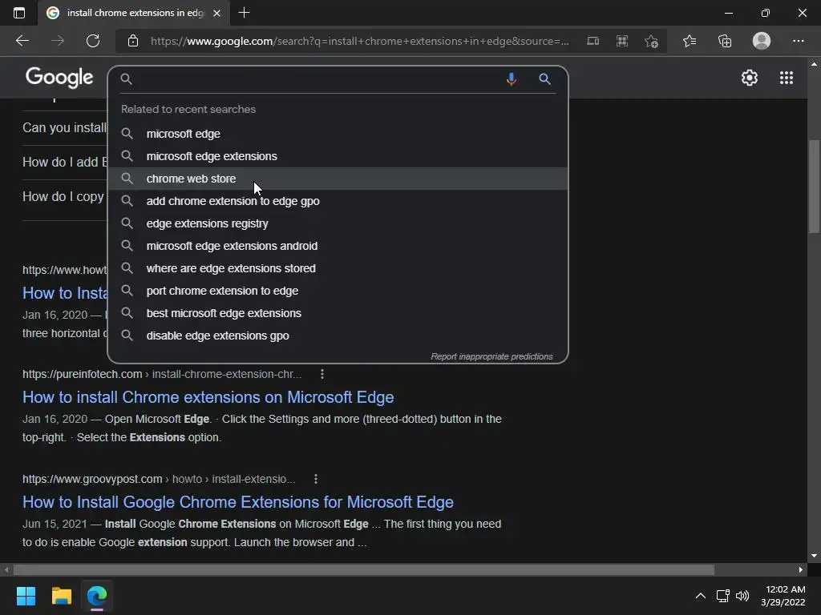Reload the current page
Screen dimensions: 821x615
[x=93, y=41]
